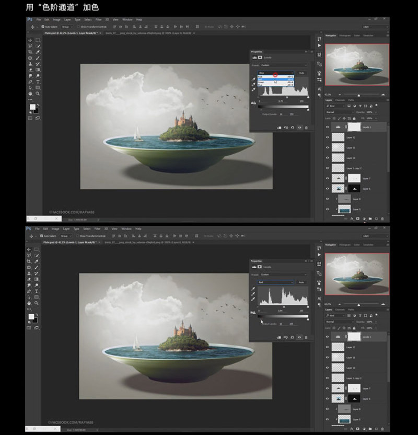Viewport: 418px width, 435px height.
Task: Pick the black point eyedropper in bottom Properties panel
Action: coord(253,289)
